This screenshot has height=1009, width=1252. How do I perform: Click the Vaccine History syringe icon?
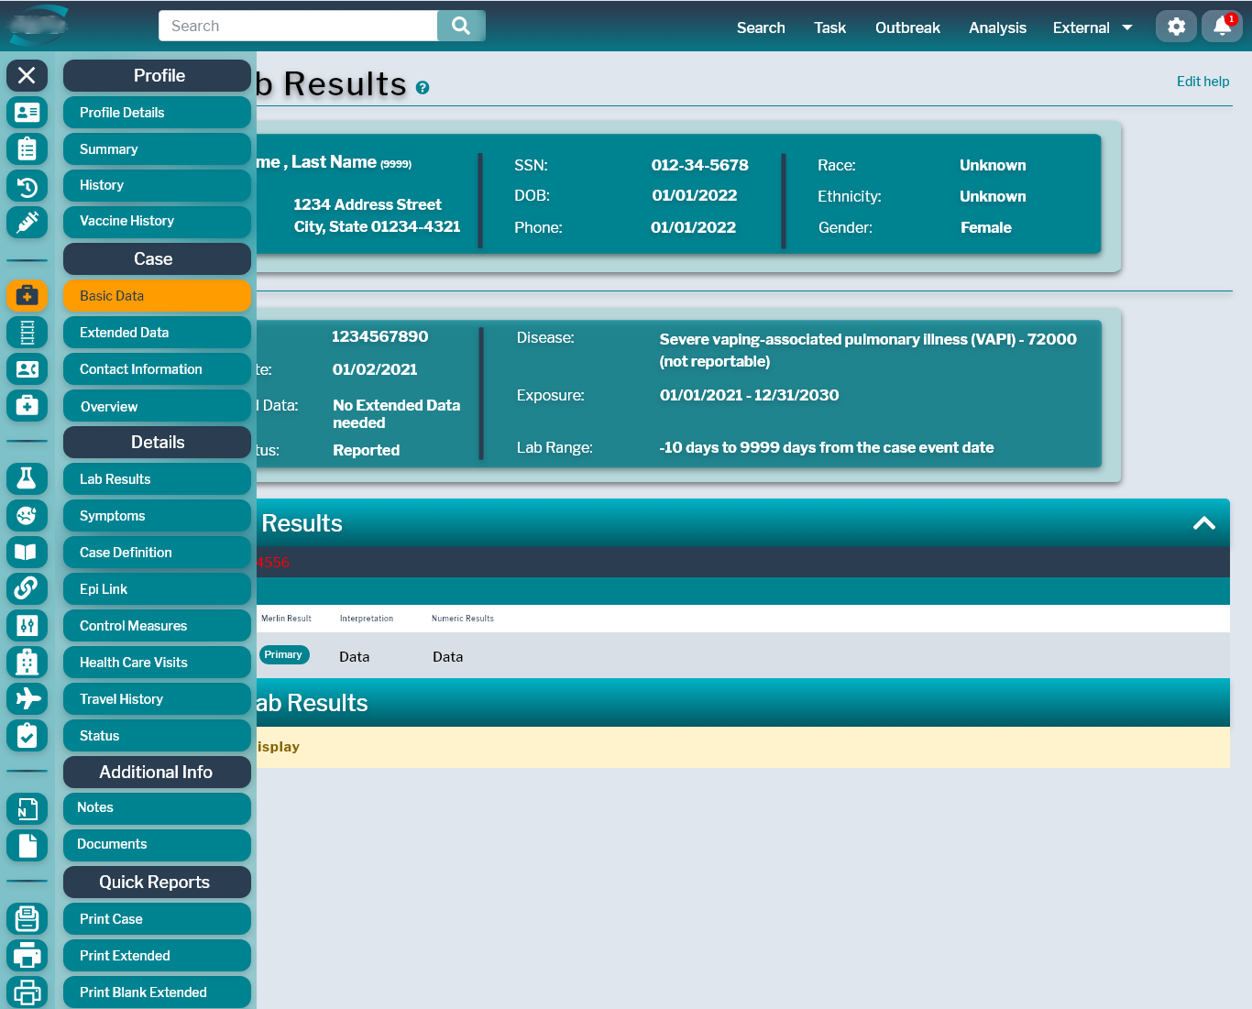(27, 222)
